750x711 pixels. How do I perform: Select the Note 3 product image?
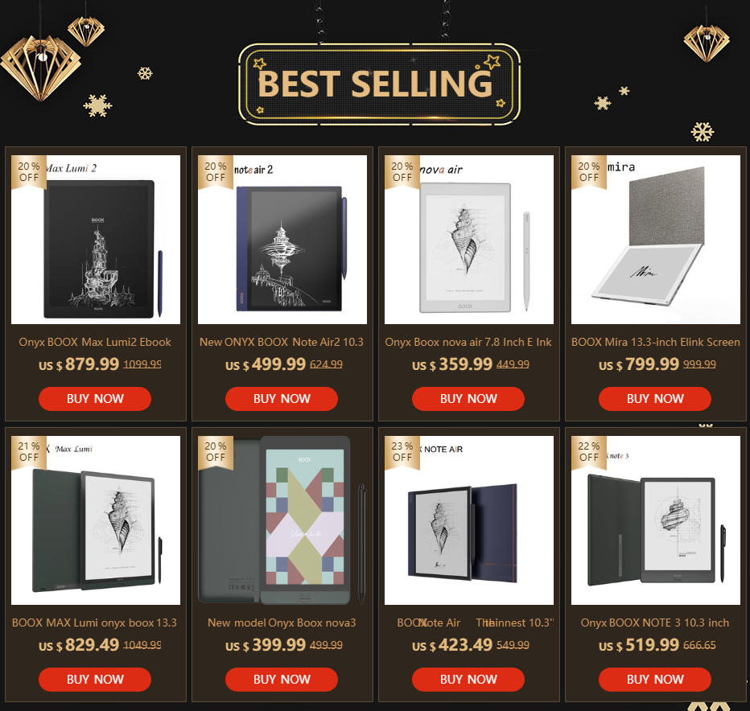(x=655, y=520)
